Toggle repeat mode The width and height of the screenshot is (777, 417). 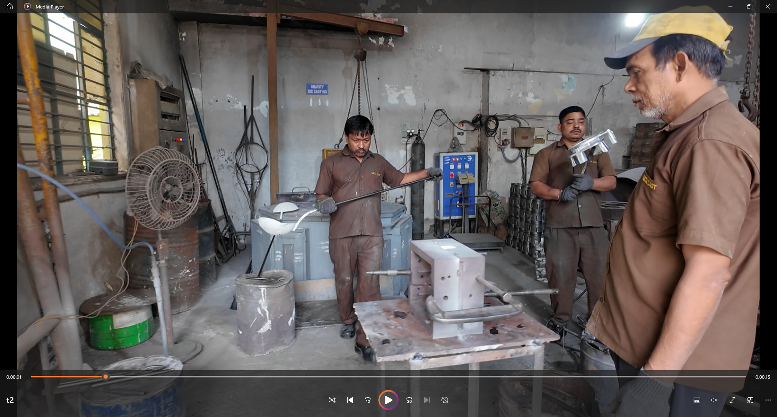(x=445, y=400)
